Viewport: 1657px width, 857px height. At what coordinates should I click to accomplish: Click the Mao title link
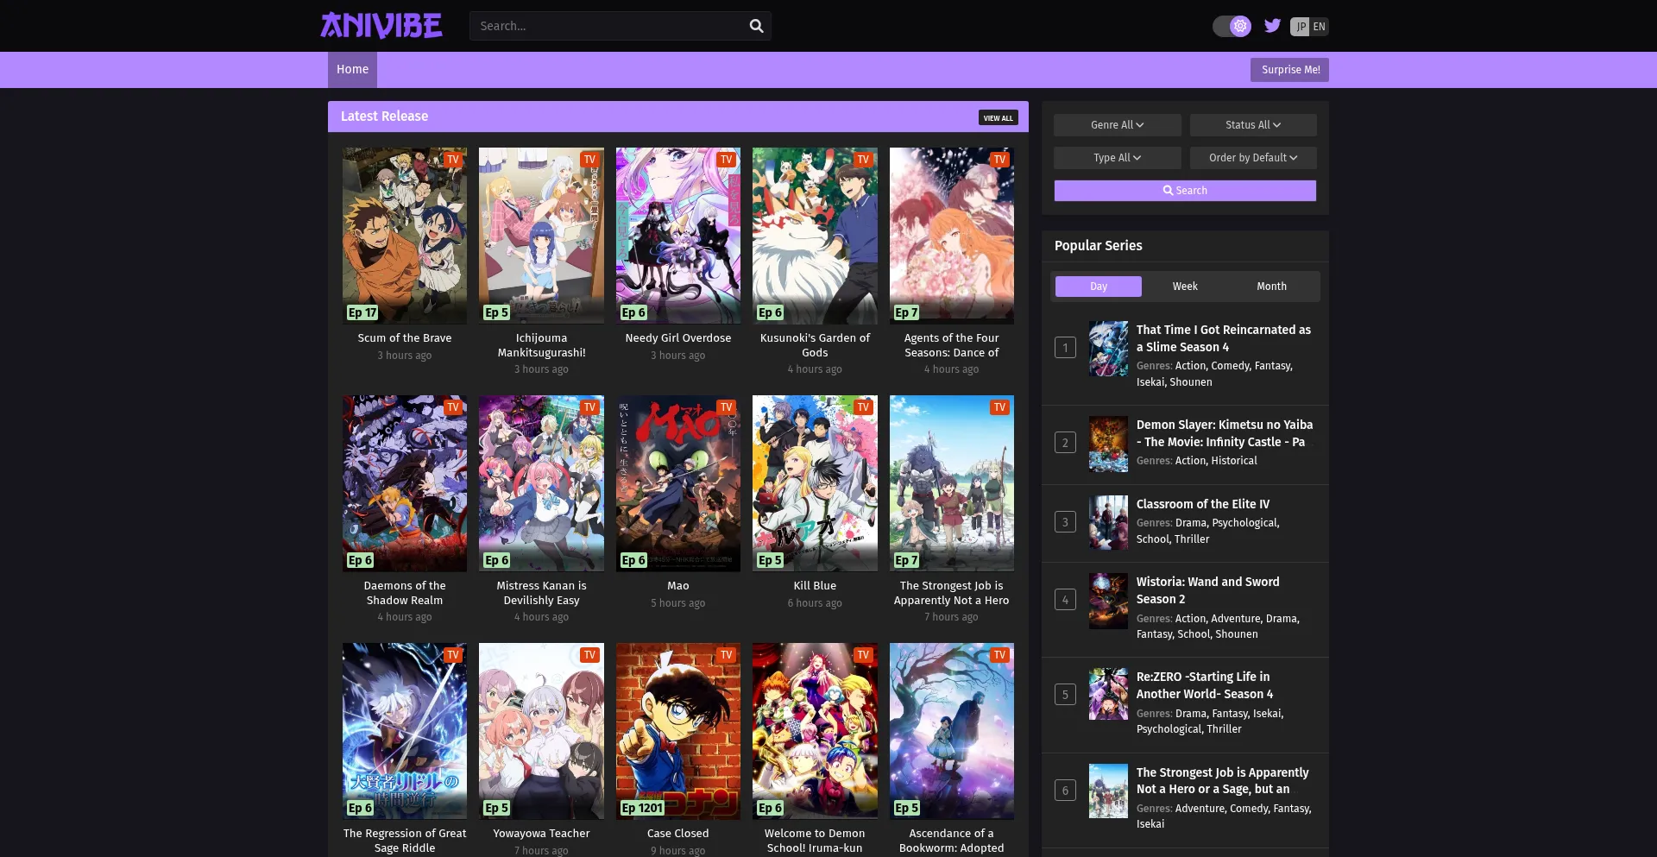[678, 586]
